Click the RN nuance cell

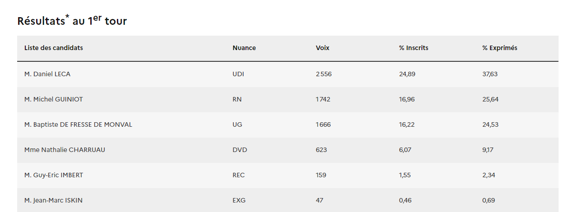[x=237, y=99]
